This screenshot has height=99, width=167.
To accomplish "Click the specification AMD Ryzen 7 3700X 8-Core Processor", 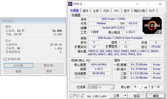I will click(x=125, y=38).
